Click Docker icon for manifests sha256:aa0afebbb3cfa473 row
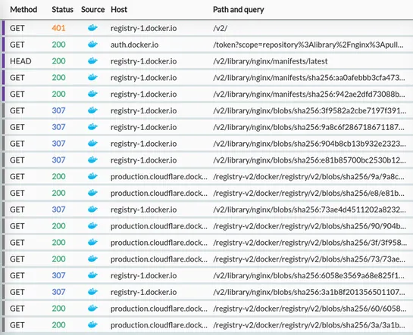 [x=92, y=77]
